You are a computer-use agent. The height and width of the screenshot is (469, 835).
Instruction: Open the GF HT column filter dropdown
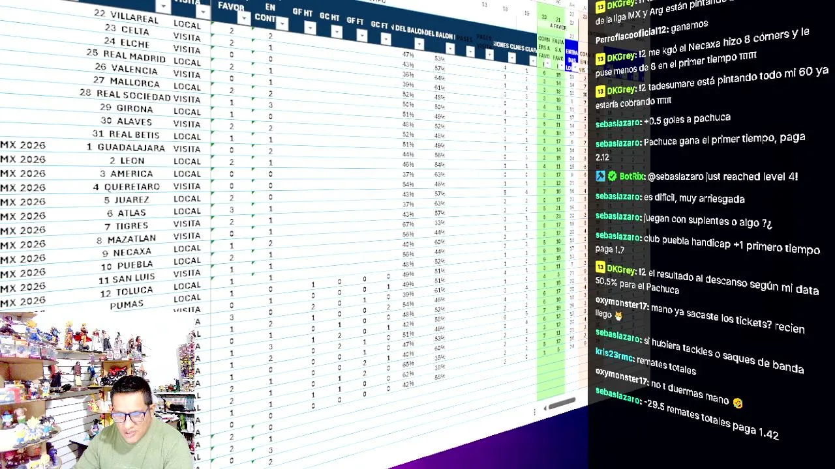tap(312, 28)
